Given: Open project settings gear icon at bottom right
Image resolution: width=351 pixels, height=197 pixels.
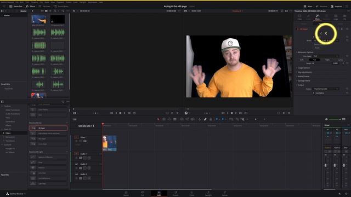Looking at the screenshot, I should [x=346, y=194].
